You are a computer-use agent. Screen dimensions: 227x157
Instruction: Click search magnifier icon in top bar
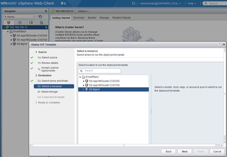coord(206,3)
